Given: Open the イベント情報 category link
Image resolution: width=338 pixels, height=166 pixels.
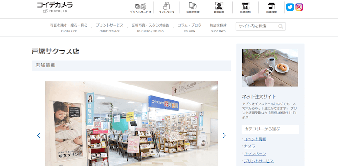Looking at the screenshot, I should (x=255, y=139).
